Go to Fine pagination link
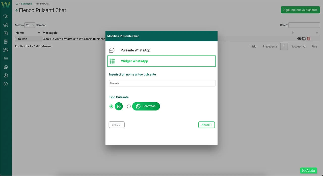Viewport: 323px width, 176px height. pyautogui.click(x=314, y=46)
